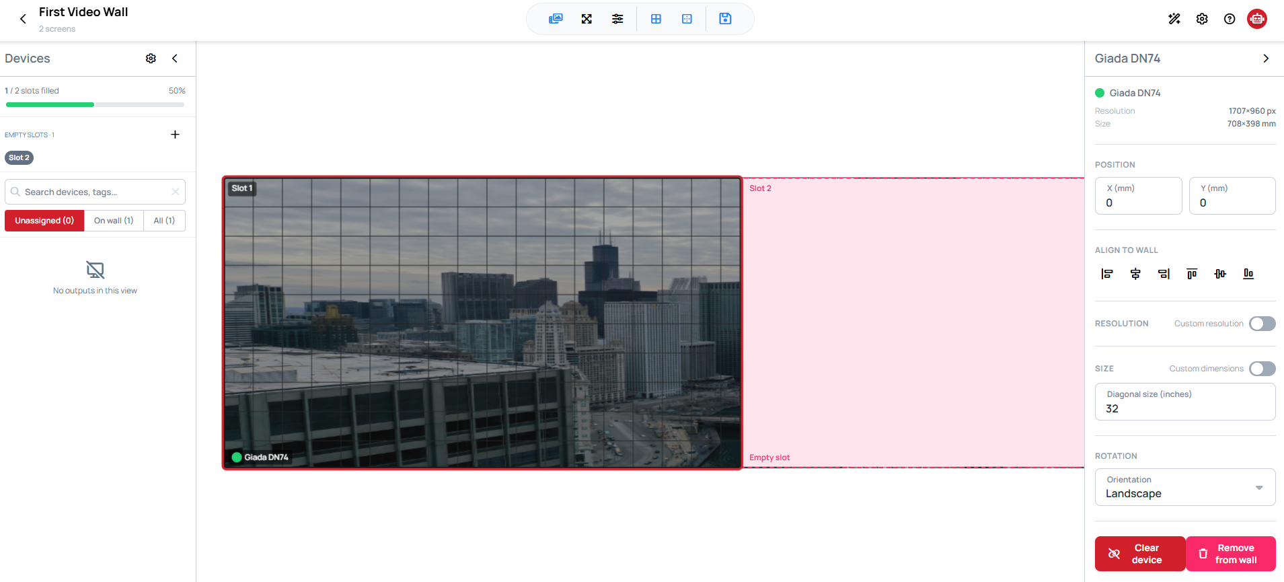1284x582 pixels.
Task: Align device to top of wall
Action: pos(1192,274)
